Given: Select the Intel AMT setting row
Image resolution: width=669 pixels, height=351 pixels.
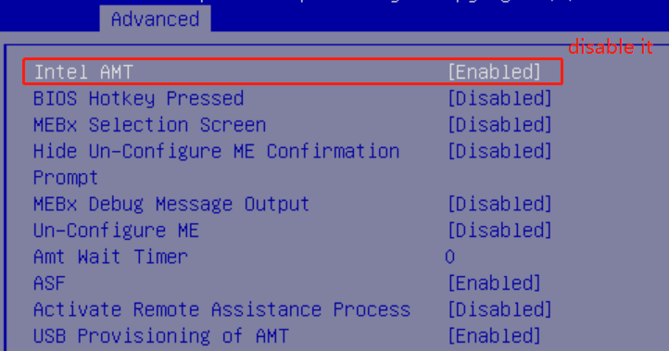Looking at the screenshot, I should [x=293, y=71].
